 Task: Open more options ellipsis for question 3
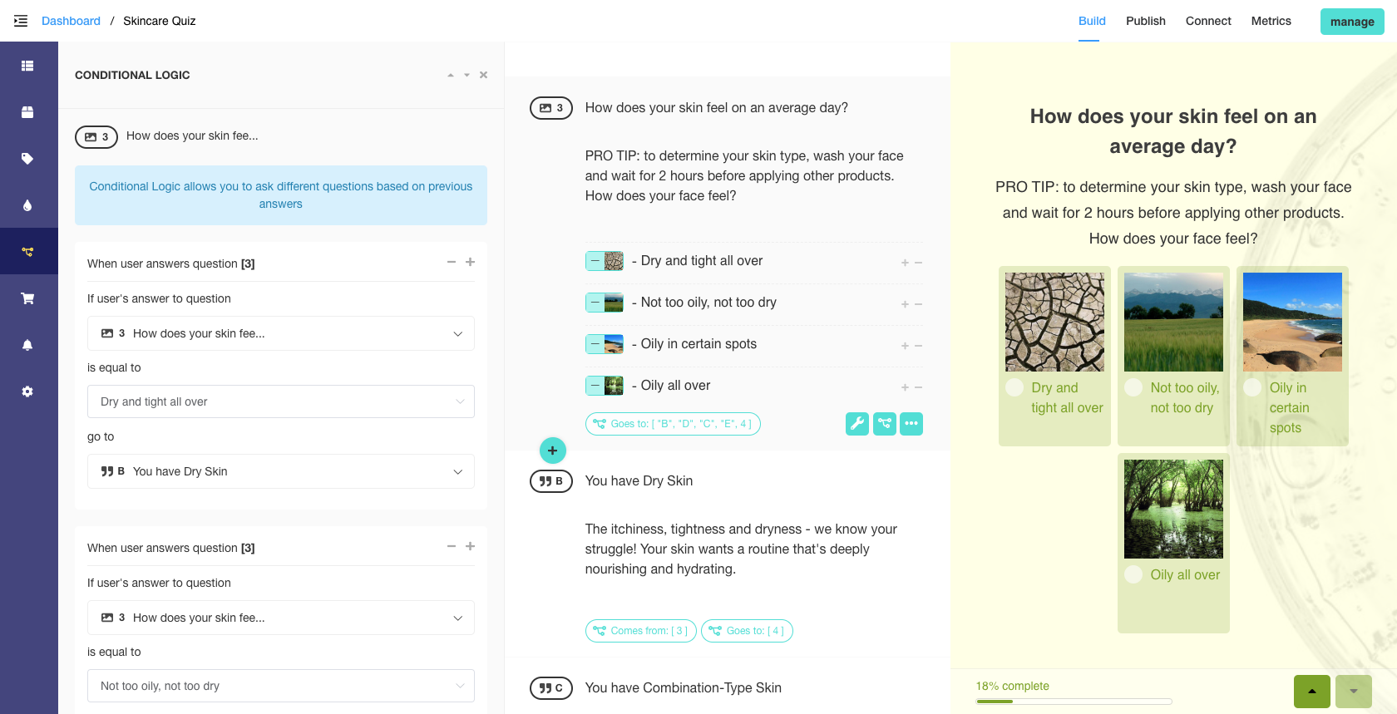[911, 424]
